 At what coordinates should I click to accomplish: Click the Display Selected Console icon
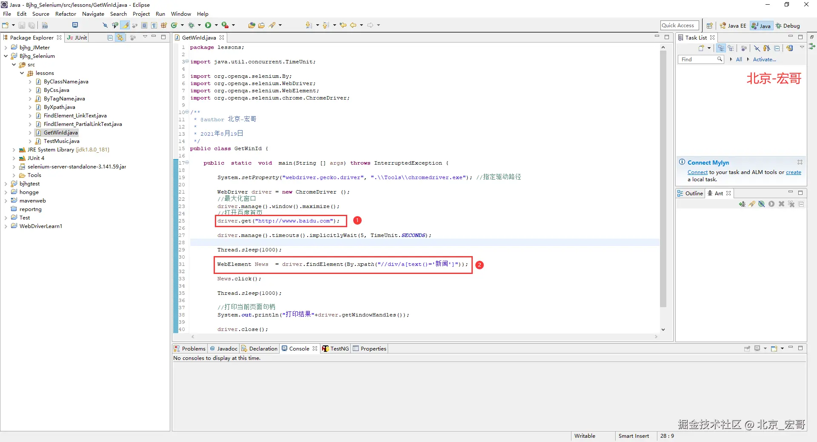757,348
